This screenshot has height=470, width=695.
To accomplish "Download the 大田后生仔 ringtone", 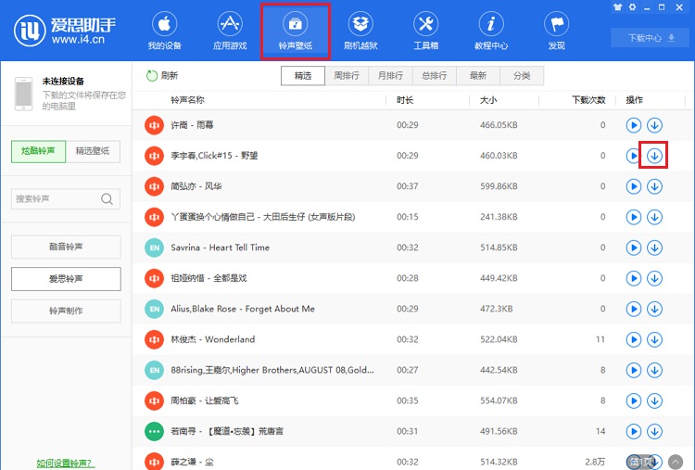I will point(654,217).
